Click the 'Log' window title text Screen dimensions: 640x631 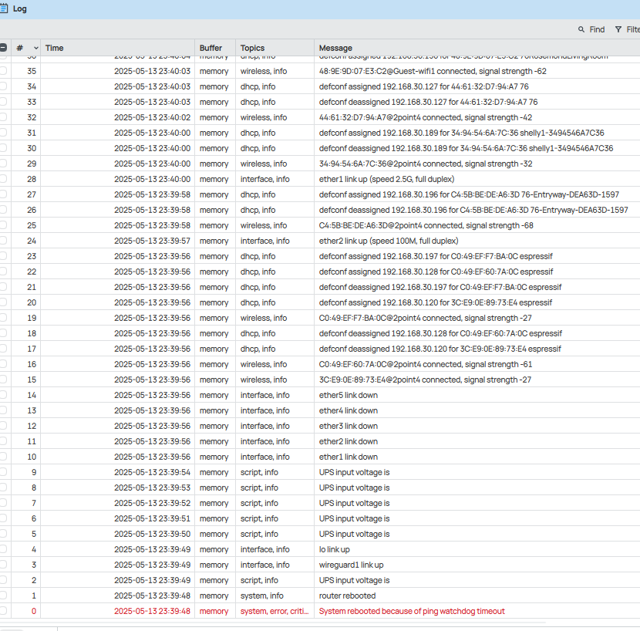[19, 8]
